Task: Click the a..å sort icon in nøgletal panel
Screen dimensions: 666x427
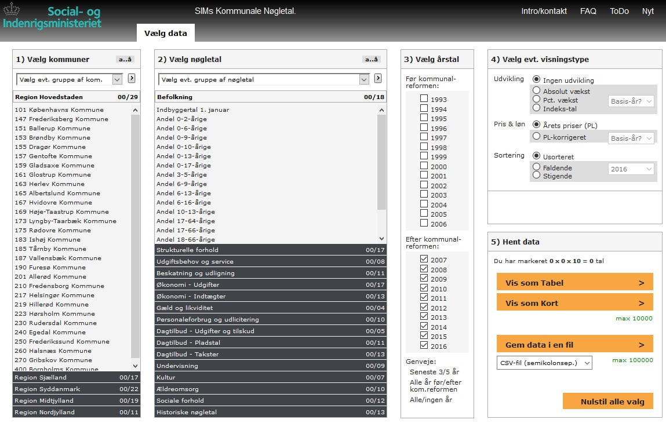Action: point(372,59)
